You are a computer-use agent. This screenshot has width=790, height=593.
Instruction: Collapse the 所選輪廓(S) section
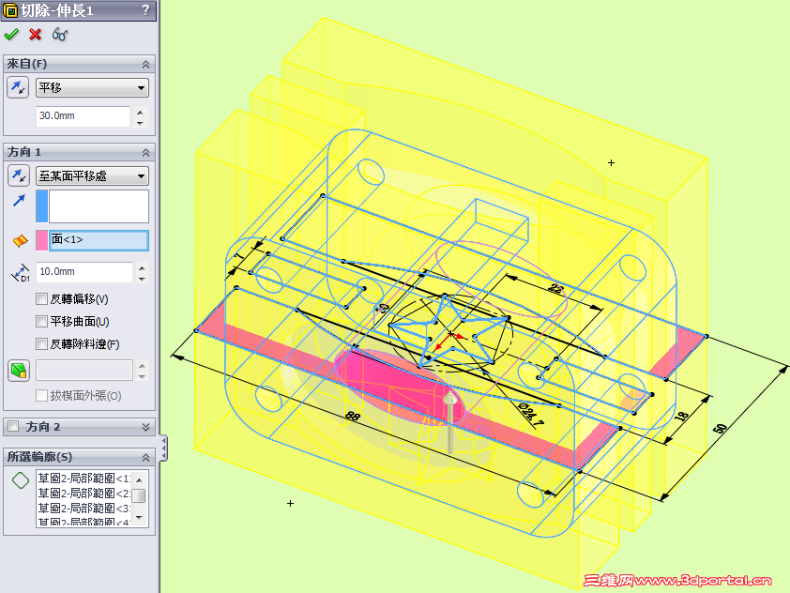coord(145,458)
